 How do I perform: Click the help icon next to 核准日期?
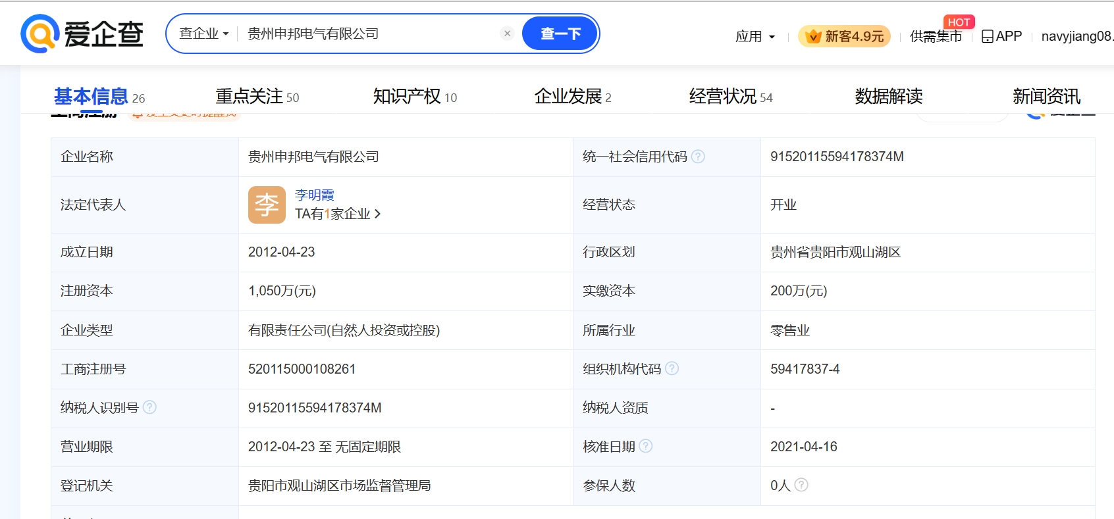click(x=646, y=446)
